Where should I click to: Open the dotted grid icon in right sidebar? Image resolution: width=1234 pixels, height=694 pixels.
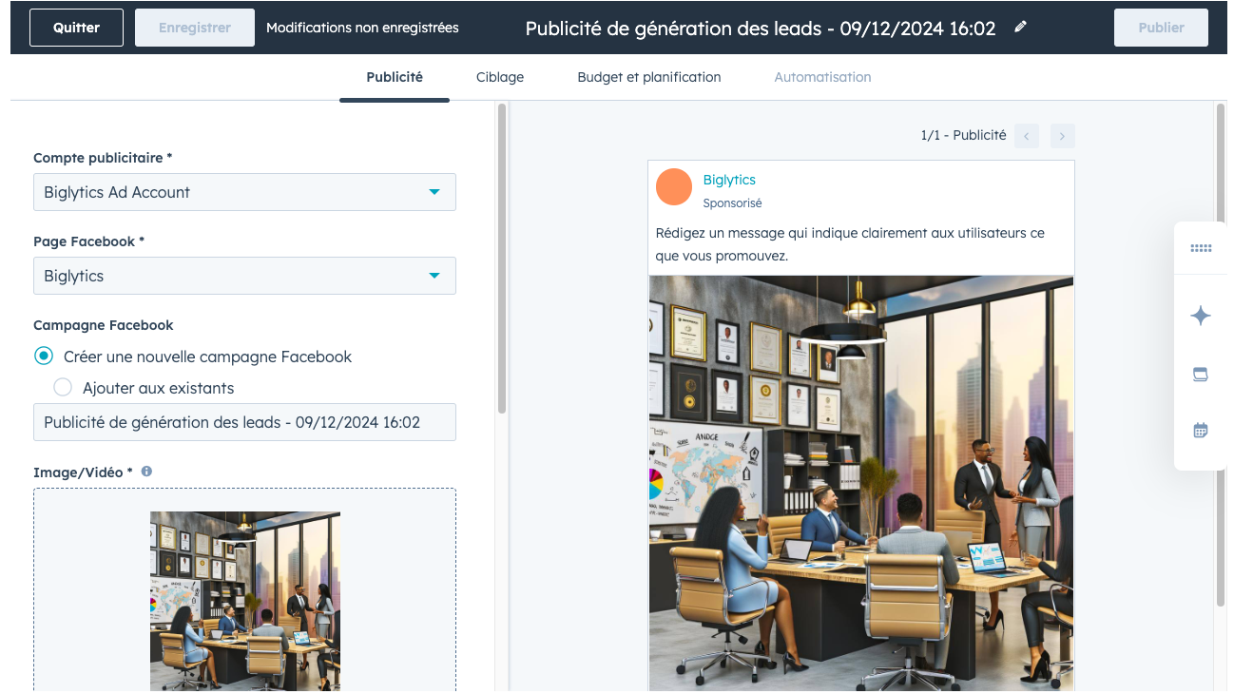(1201, 248)
